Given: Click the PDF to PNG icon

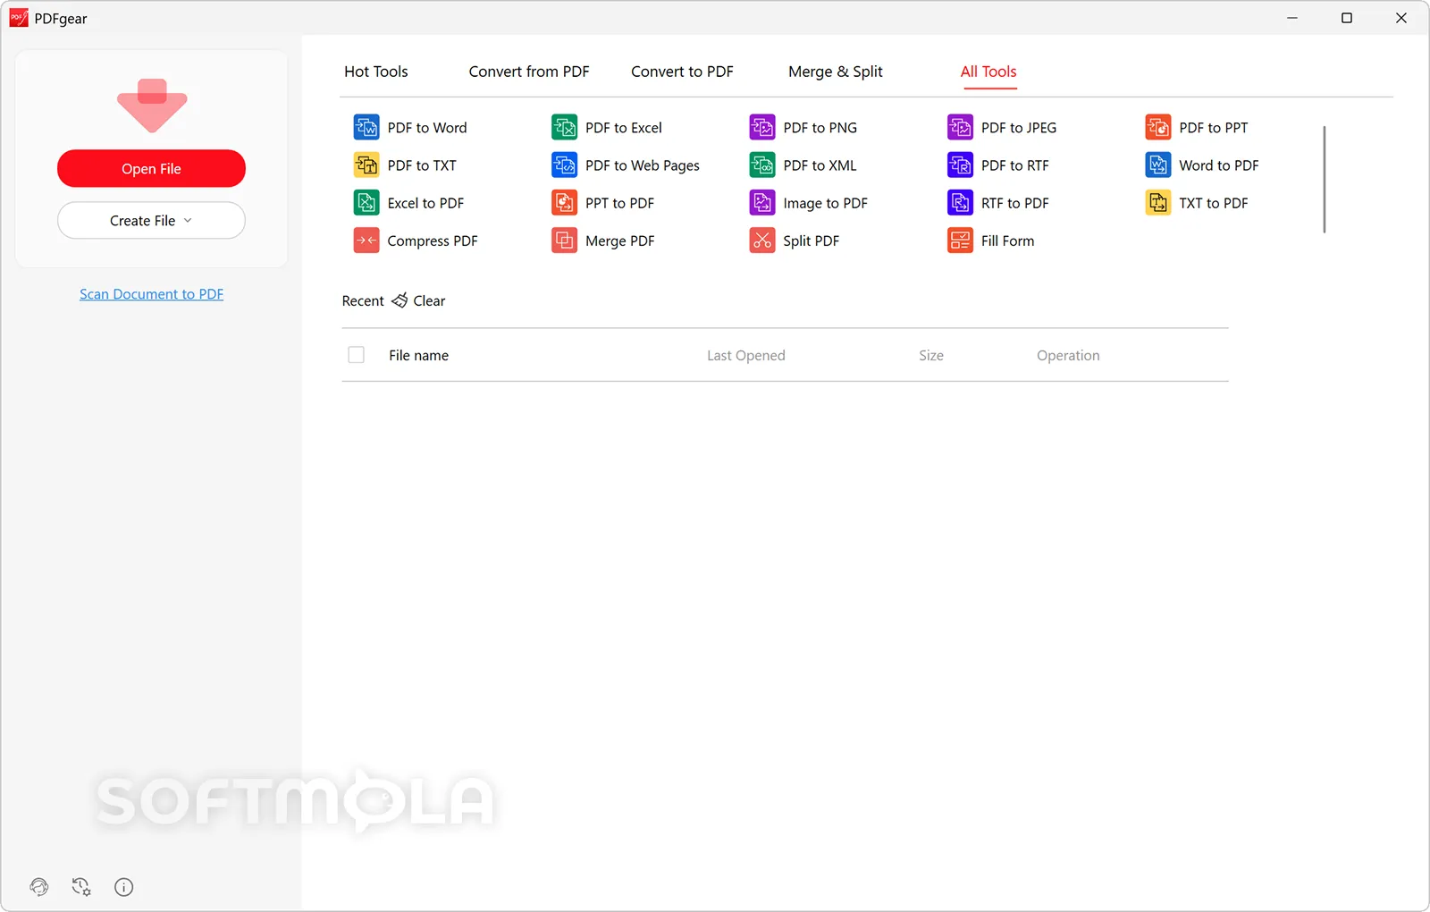Looking at the screenshot, I should [762, 128].
